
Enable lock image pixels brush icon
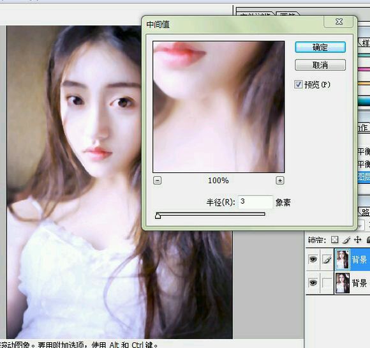click(x=346, y=240)
